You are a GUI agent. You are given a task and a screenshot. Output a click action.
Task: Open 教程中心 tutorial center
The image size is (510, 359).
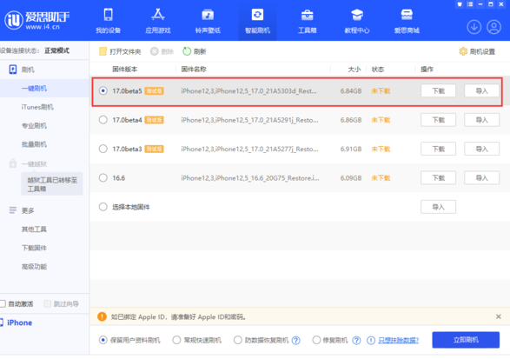357,21
